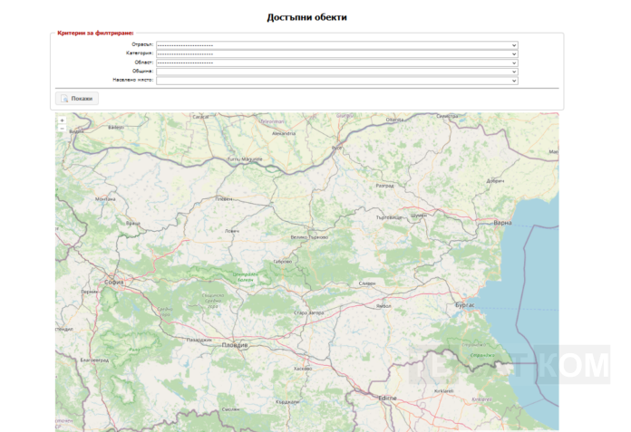Click Бургас on the map
This screenshot has width=631, height=432.
[x=466, y=307]
